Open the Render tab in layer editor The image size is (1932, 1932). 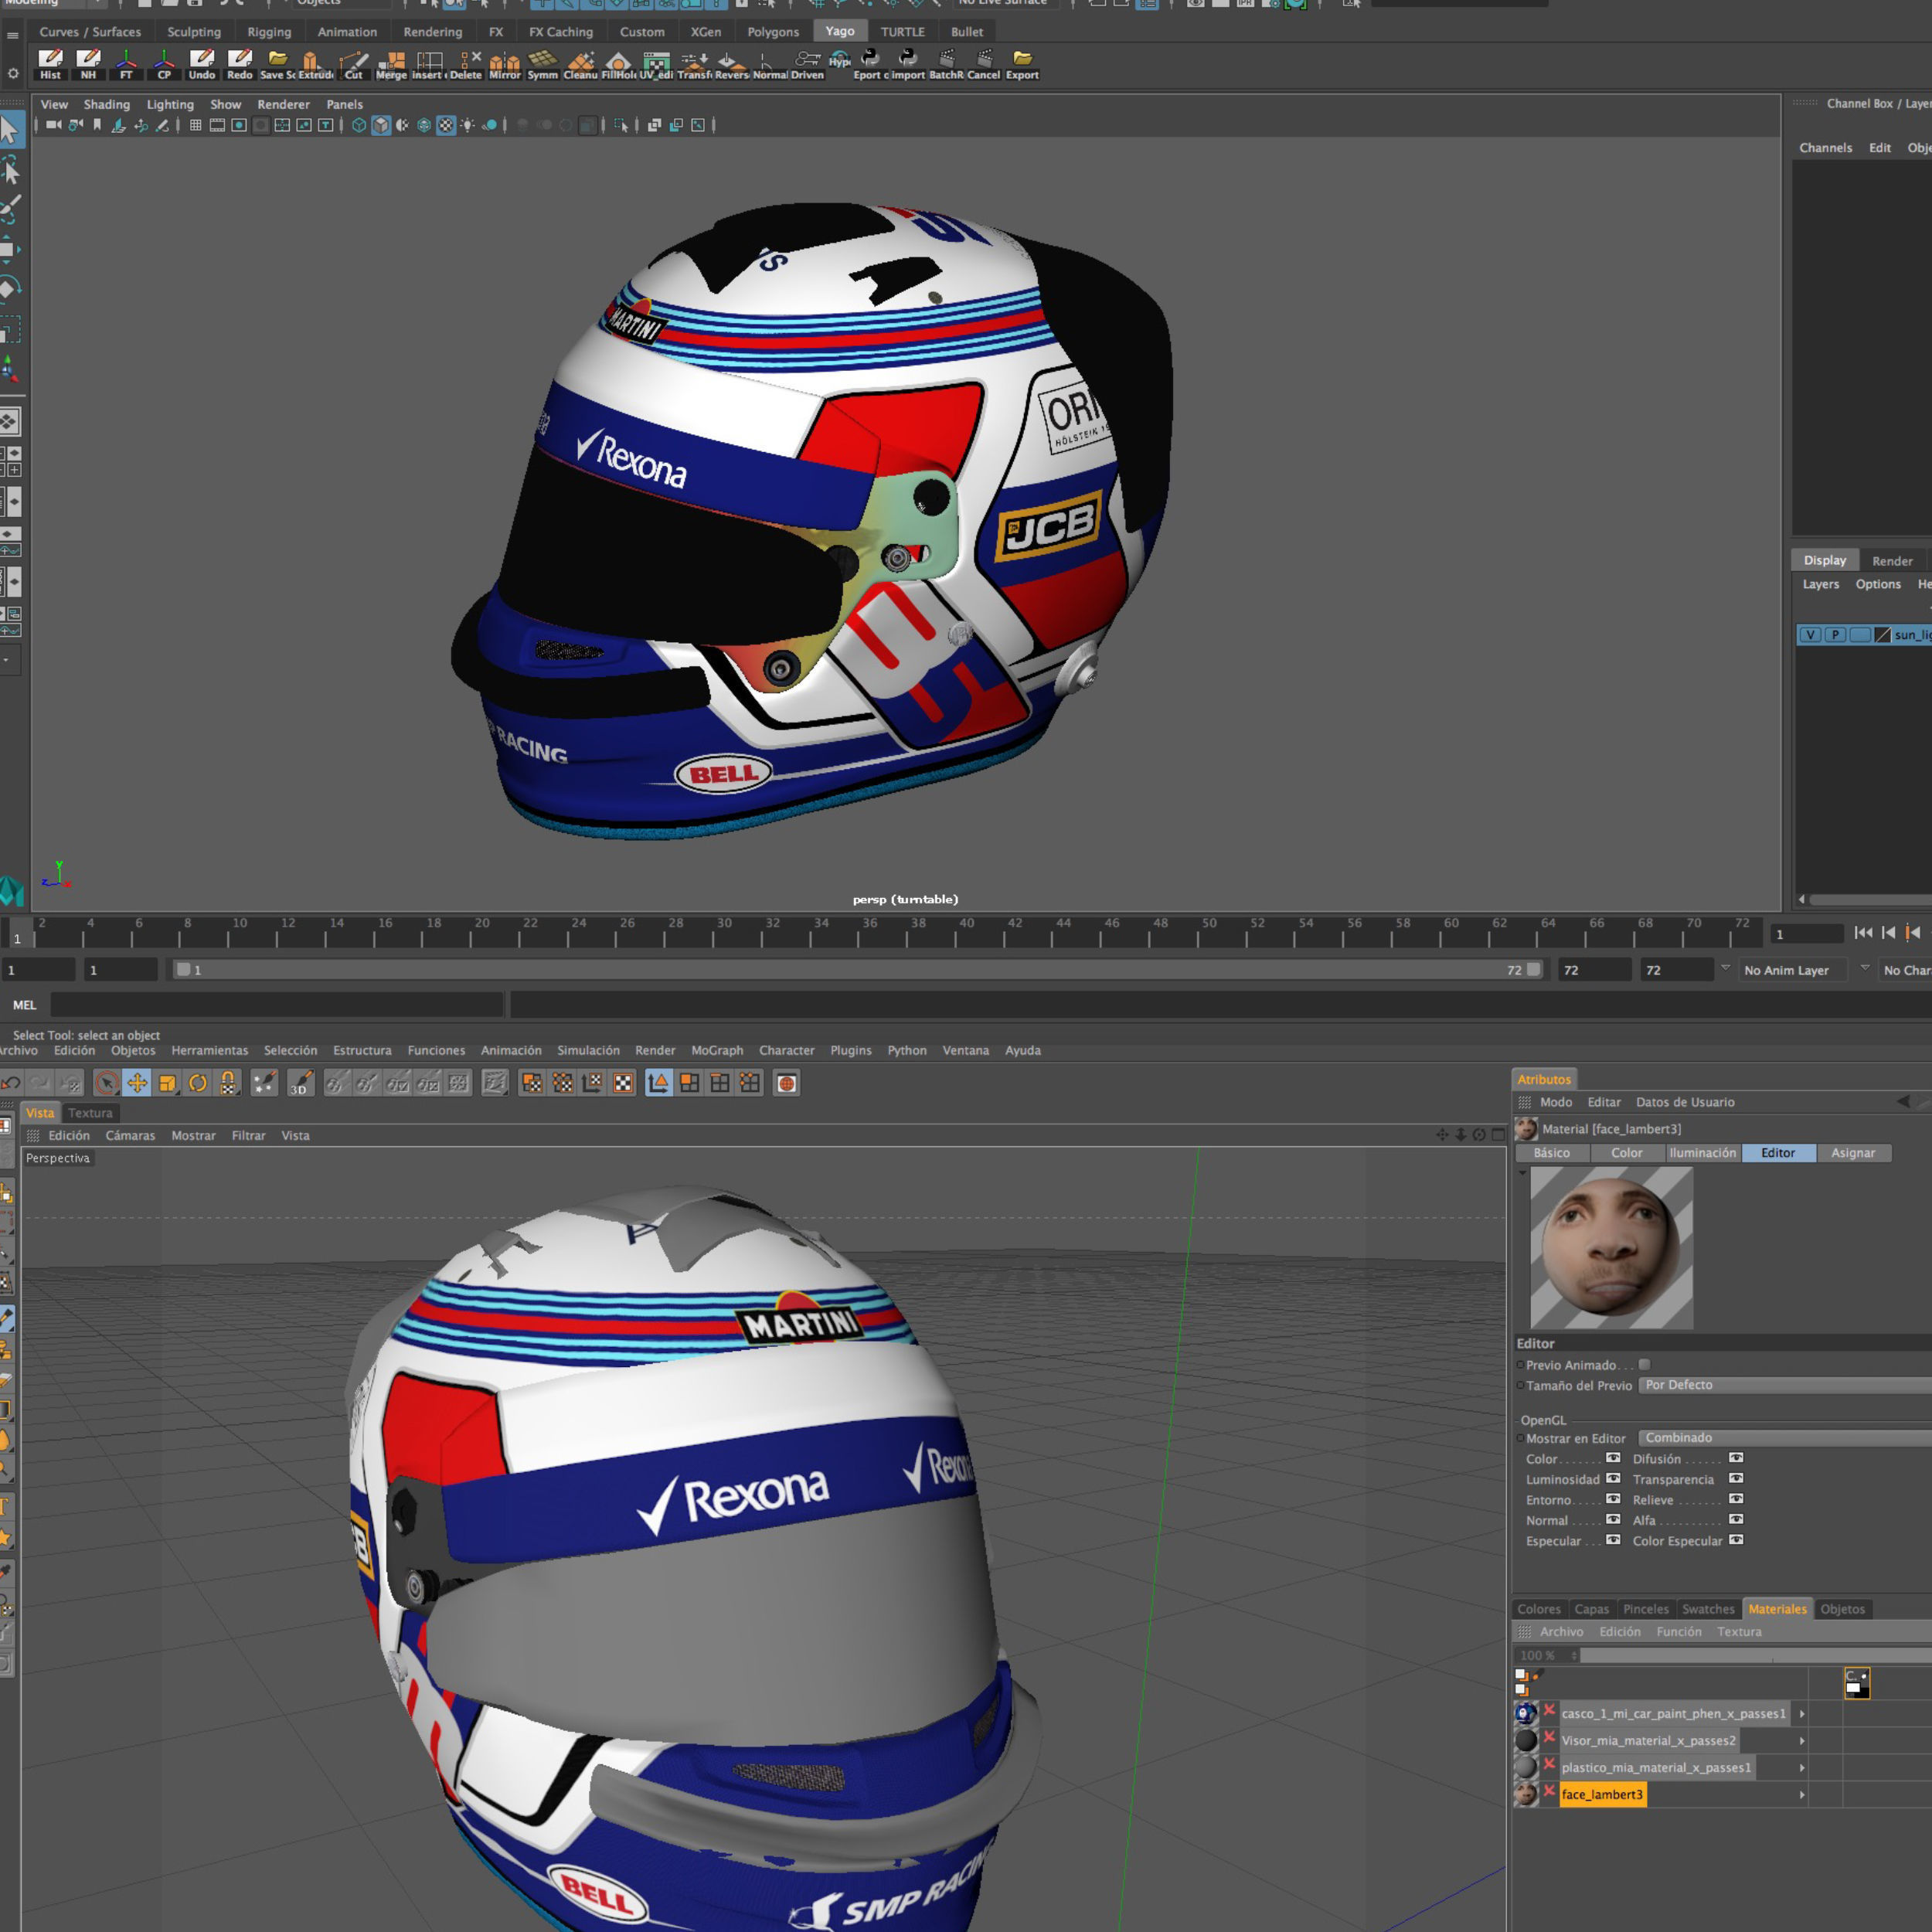[x=1892, y=561]
